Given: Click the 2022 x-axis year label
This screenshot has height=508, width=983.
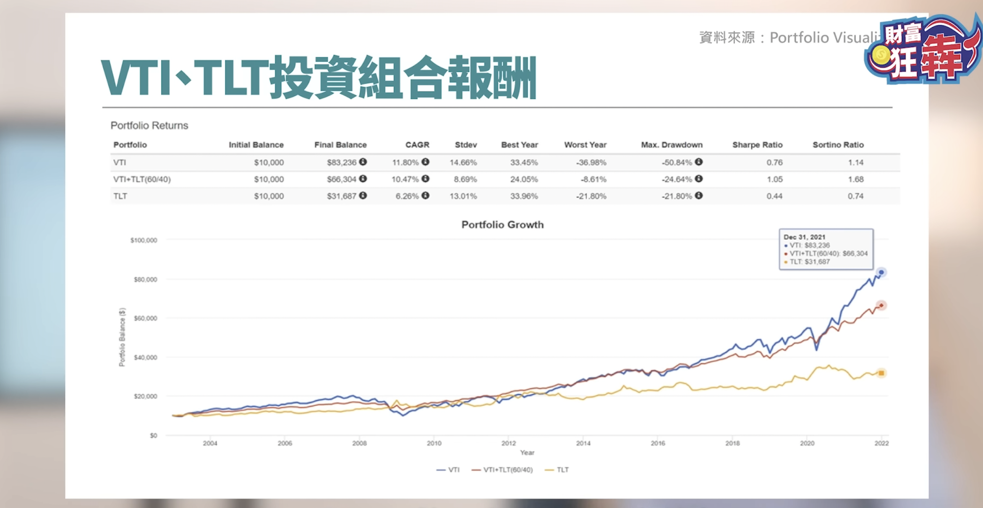Looking at the screenshot, I should 881,443.
